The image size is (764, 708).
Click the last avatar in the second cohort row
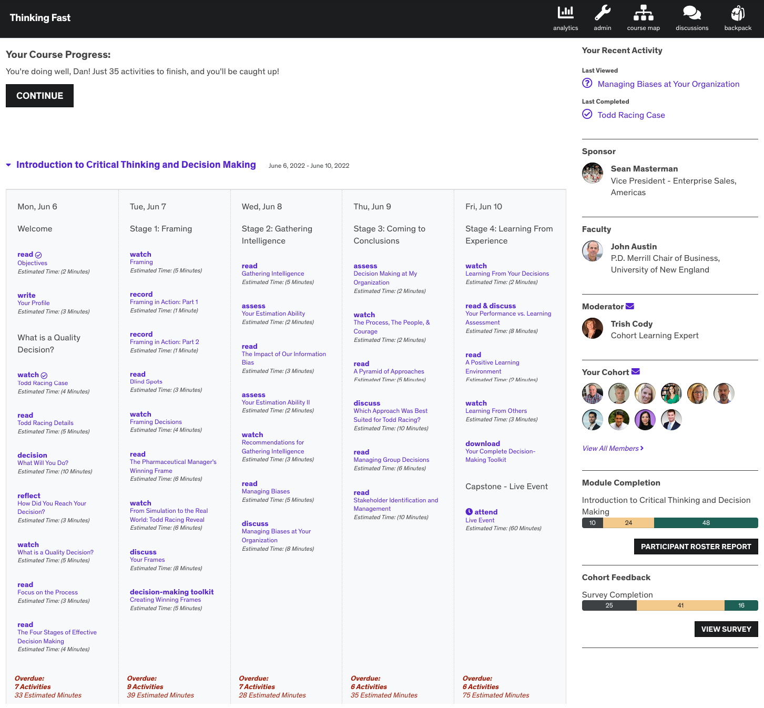671,420
